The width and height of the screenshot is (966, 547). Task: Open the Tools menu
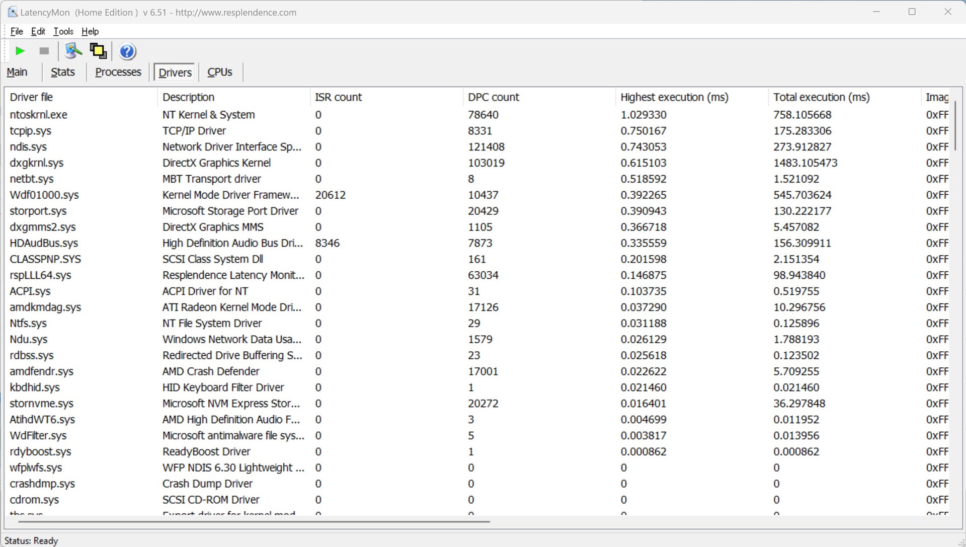[63, 31]
